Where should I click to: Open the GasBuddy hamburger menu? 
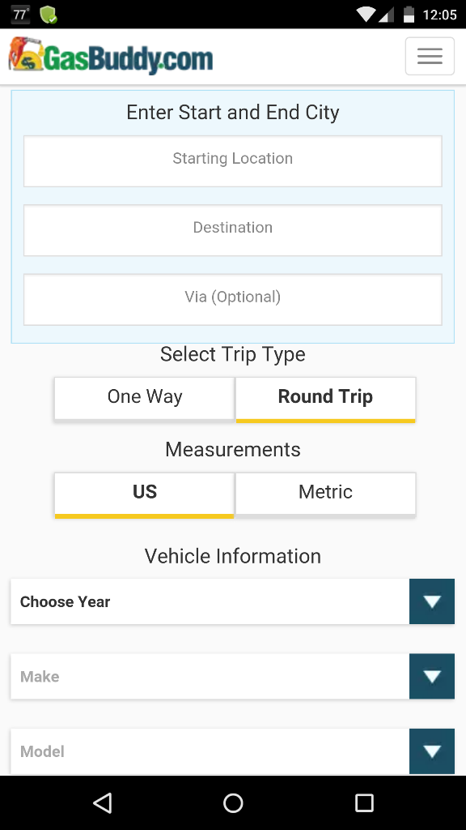point(430,55)
